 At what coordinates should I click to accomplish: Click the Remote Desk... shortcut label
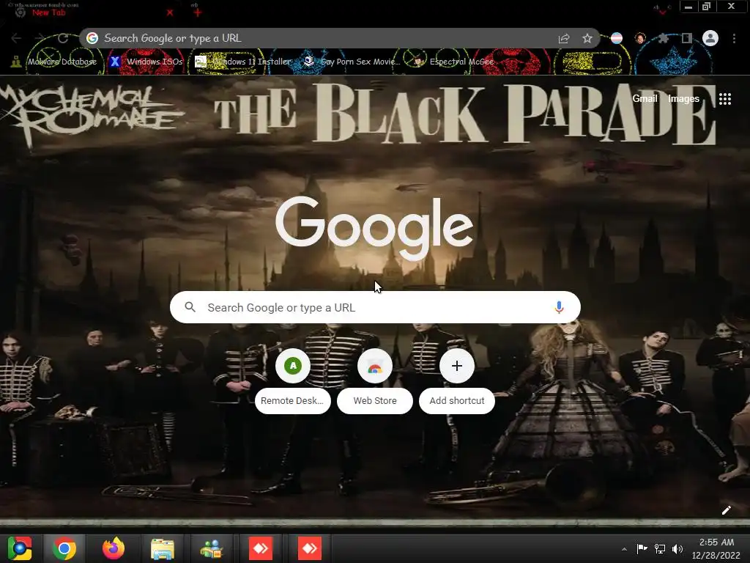(x=292, y=401)
